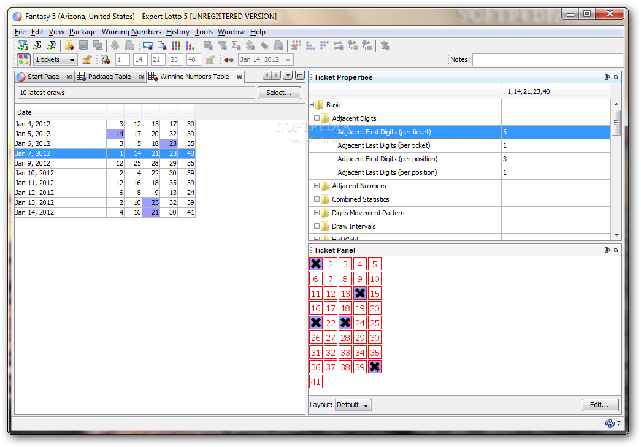The image size is (641, 447).
Task: Close the Ticket Properties panel
Action: [x=616, y=77]
